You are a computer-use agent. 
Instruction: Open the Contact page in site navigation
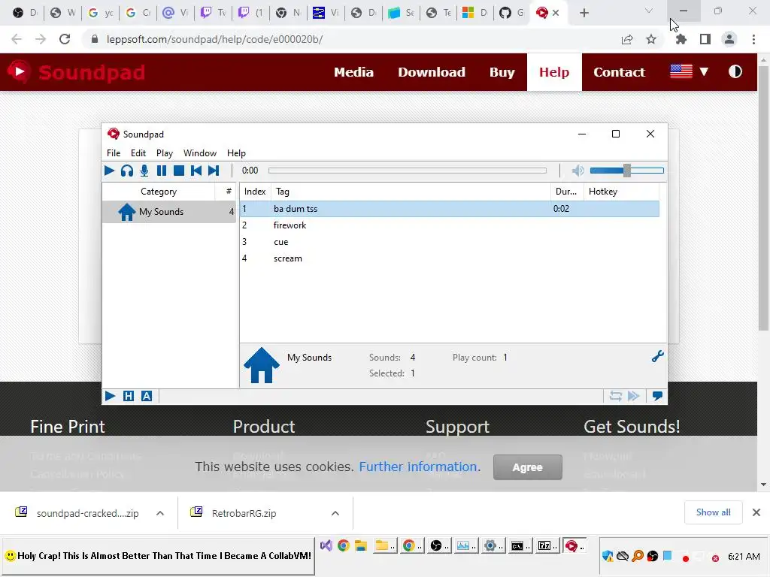click(620, 72)
